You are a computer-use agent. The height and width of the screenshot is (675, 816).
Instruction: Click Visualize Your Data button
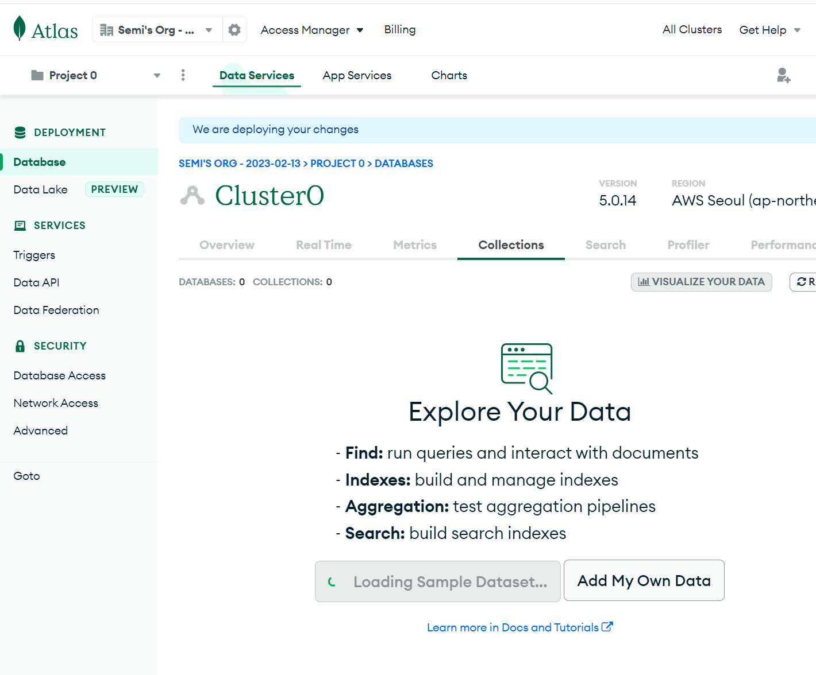[701, 282]
